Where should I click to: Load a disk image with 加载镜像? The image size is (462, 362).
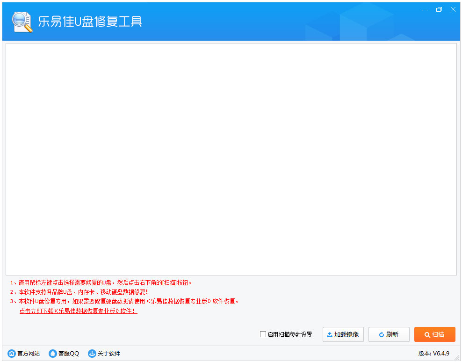pyautogui.click(x=343, y=334)
